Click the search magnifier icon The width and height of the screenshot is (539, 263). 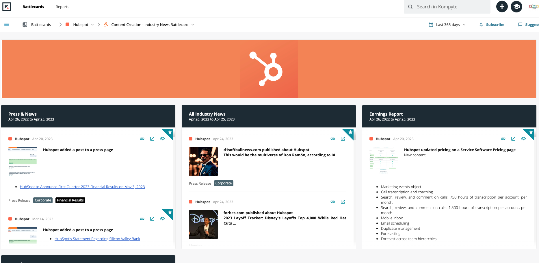click(410, 7)
